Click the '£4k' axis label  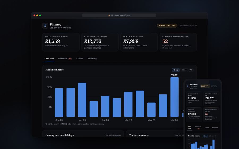click(50, 107)
